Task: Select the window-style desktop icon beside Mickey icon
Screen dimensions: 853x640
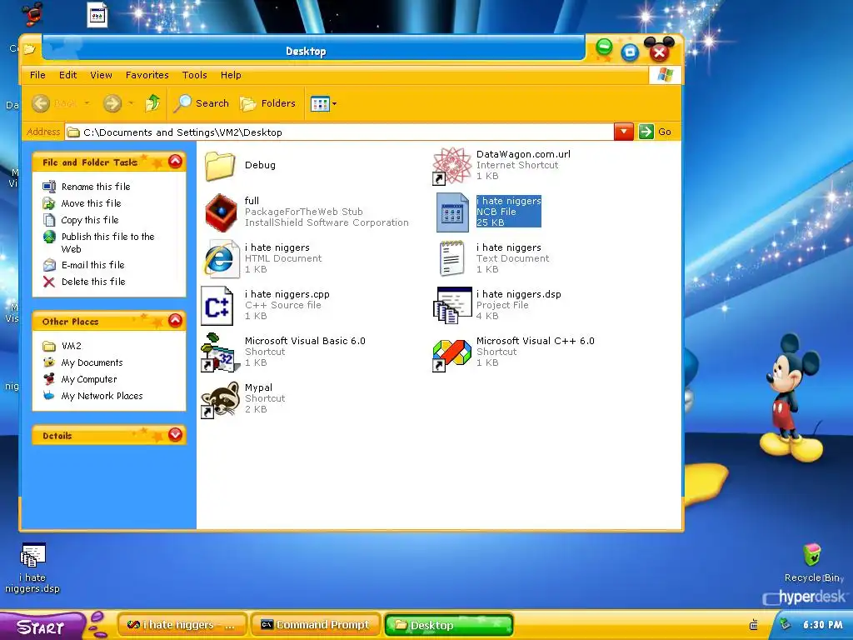Action: pyautogui.click(x=97, y=14)
